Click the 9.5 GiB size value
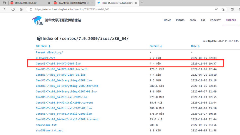The image size is (240, 135). coord(155,80)
